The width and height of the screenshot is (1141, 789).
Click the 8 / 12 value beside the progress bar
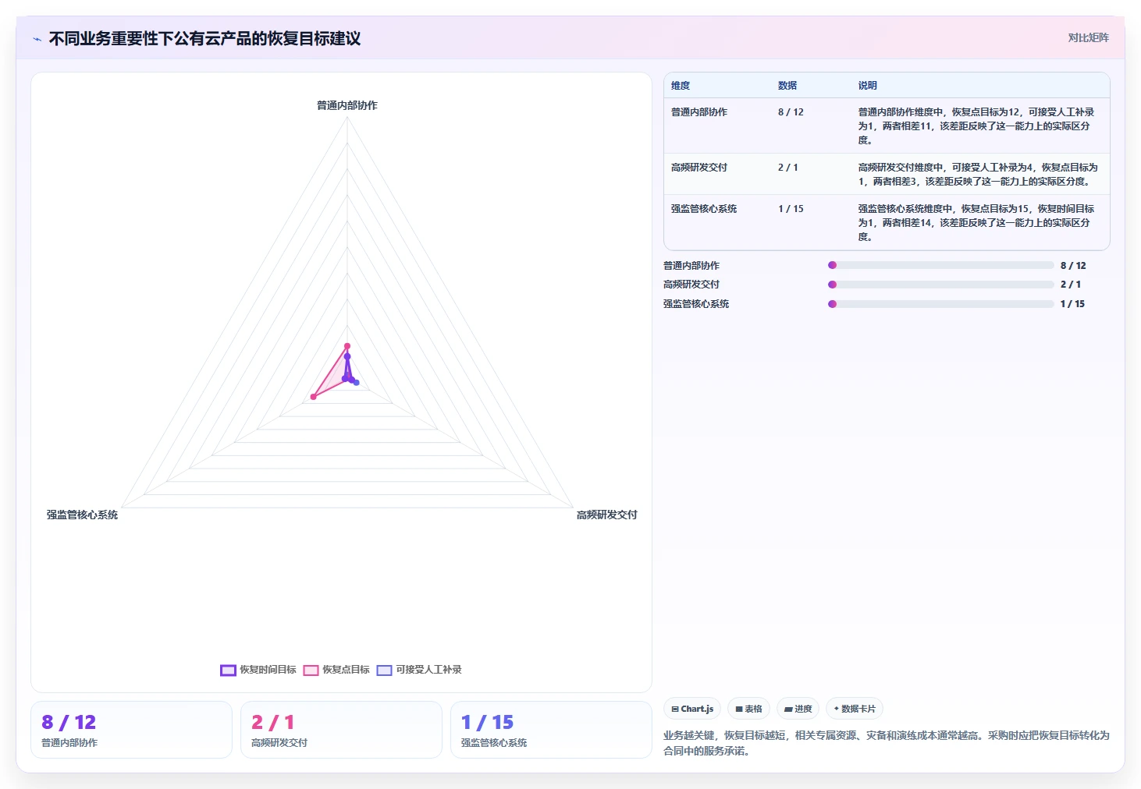(x=1073, y=266)
